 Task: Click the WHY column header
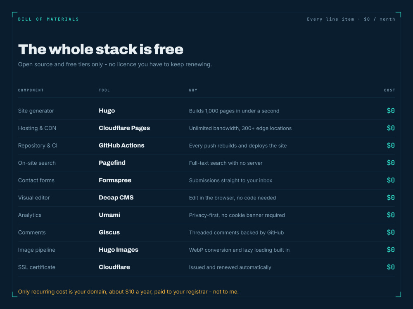(193, 90)
